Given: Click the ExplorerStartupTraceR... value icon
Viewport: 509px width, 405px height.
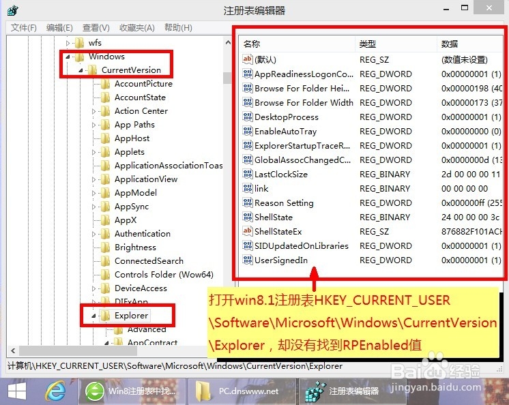Looking at the screenshot, I should tap(248, 145).
